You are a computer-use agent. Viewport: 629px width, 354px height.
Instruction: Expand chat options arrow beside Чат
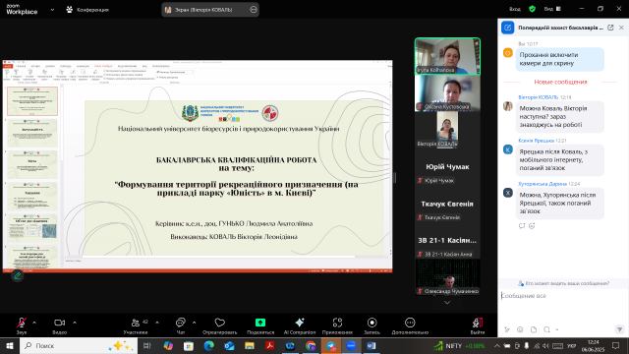195,323
